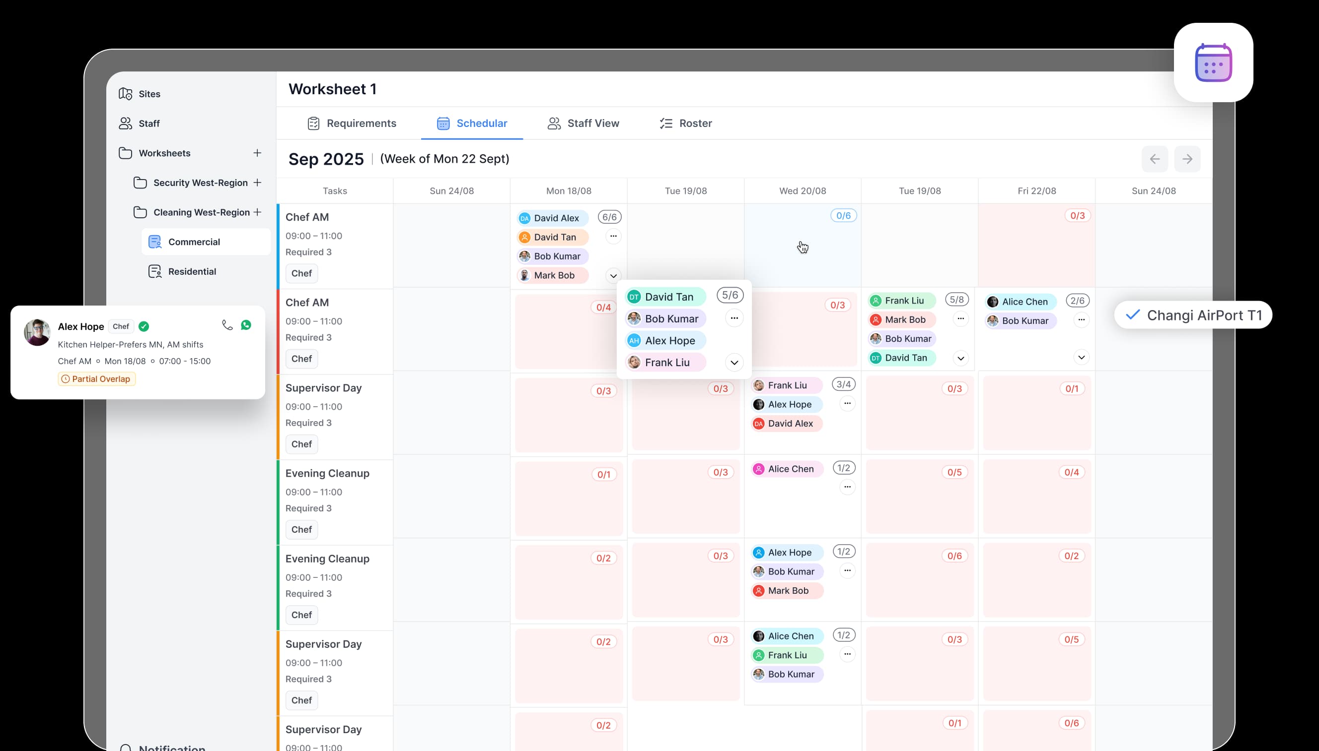Click the Residential worksheet document icon
Viewport: 1319px width, 751px height.
tap(154, 271)
